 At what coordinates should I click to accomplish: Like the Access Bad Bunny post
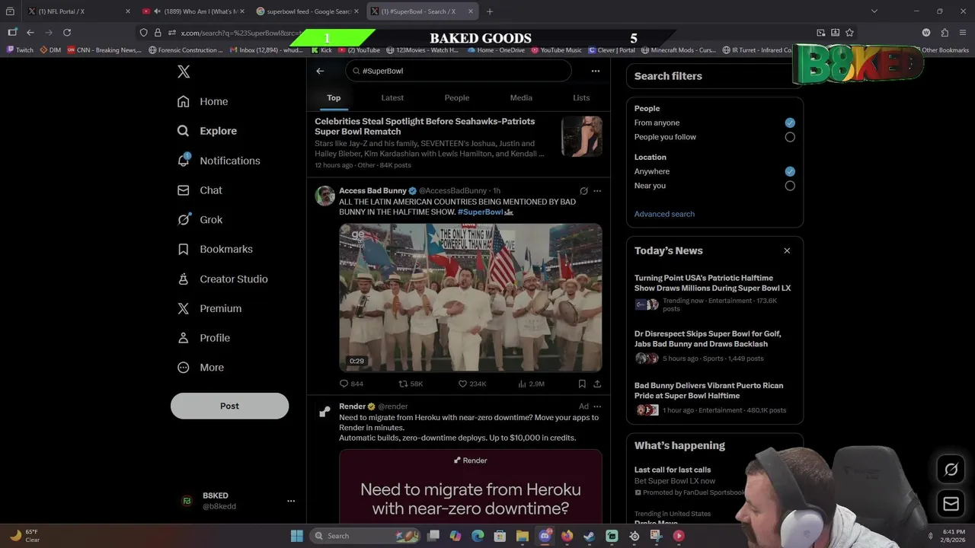pos(472,384)
